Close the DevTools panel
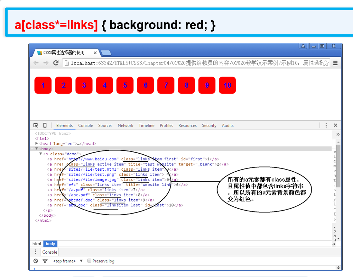The height and width of the screenshot is (277, 353). (x=335, y=125)
